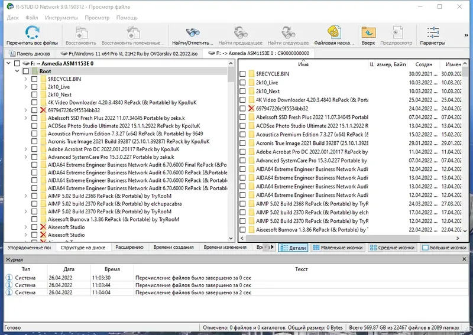Close the Журнал panel

tap(464, 259)
